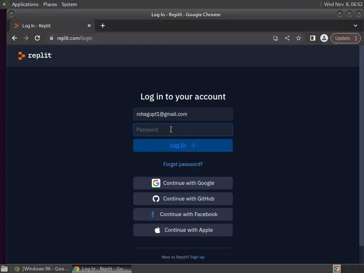Click the address bar URL replit.com/login
The height and width of the screenshot is (273, 364).
click(x=75, y=38)
